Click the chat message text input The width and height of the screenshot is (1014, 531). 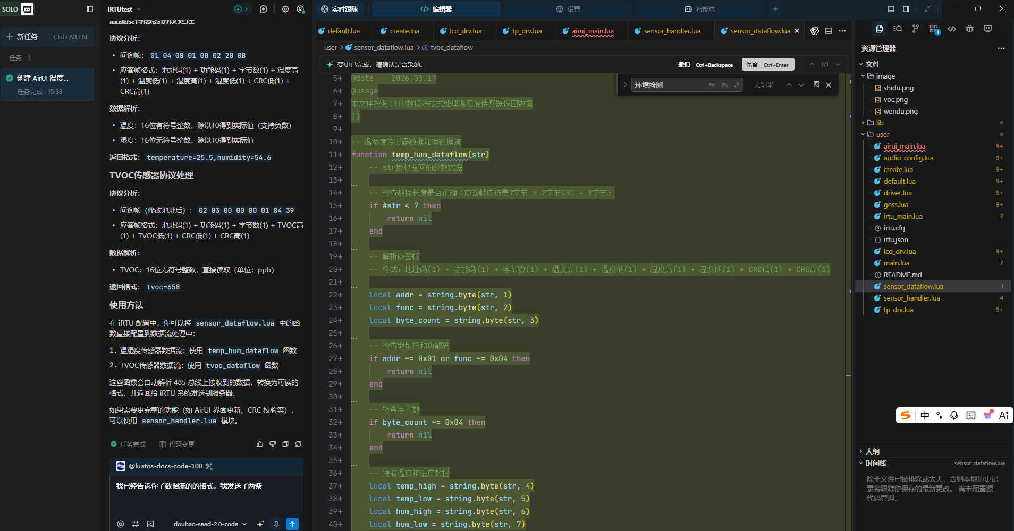pyautogui.click(x=206, y=494)
